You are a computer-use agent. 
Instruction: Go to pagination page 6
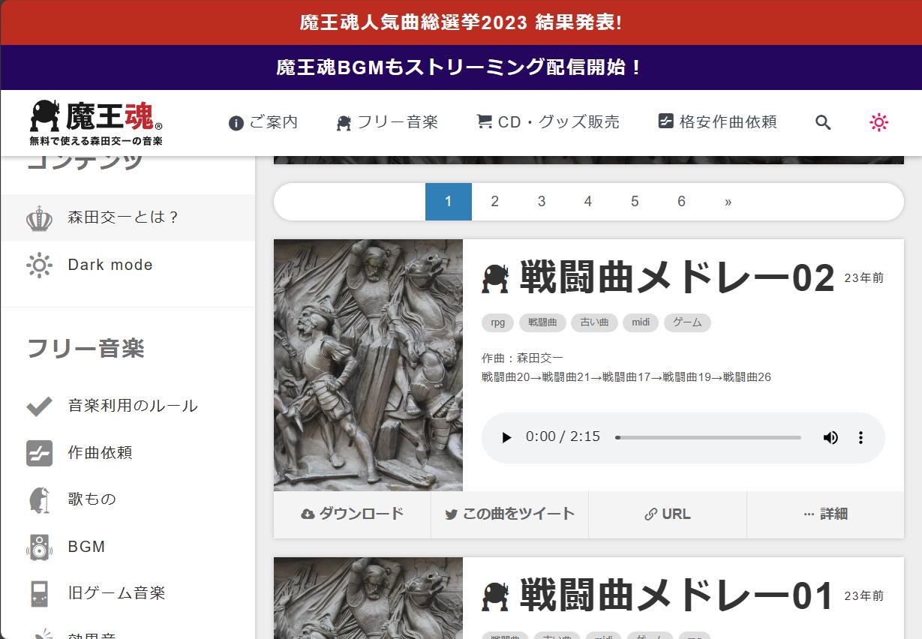coord(681,202)
